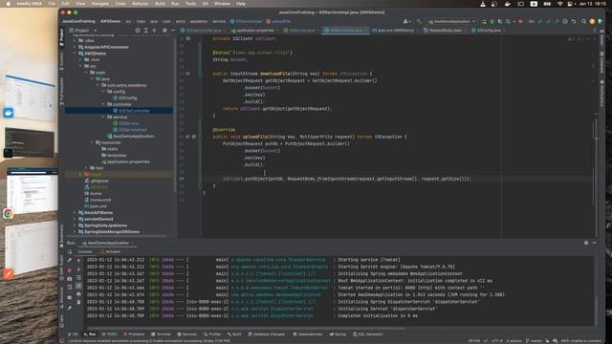
Task: Open Build tool window button
Action: [x=234, y=334]
